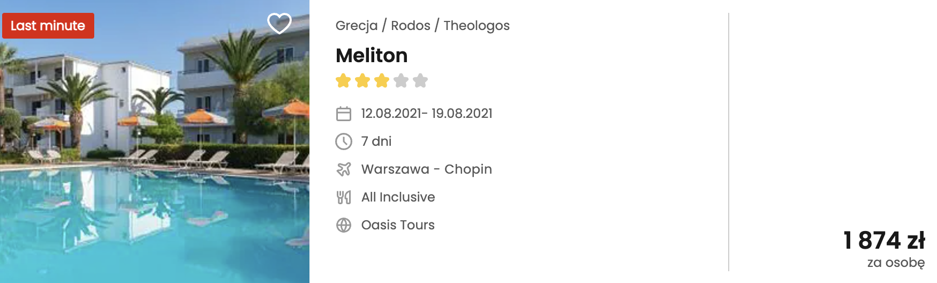This screenshot has height=283, width=937.
Task: Click the globe icon beside Oasis Tours
Action: 344,225
